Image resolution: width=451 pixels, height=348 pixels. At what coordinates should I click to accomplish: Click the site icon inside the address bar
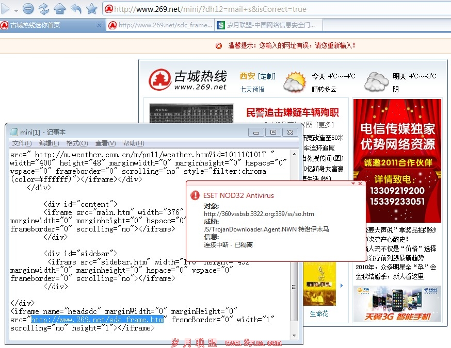coord(109,9)
